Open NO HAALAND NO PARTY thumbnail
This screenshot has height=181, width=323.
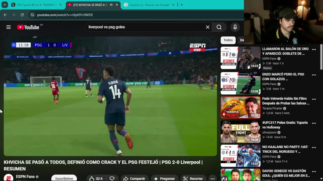point(240,156)
